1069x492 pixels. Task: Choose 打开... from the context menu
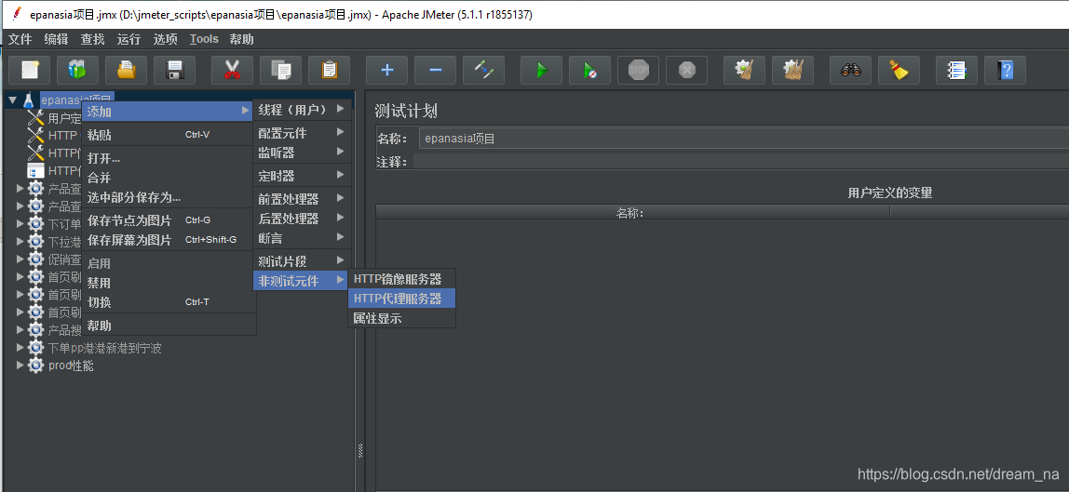[168, 158]
